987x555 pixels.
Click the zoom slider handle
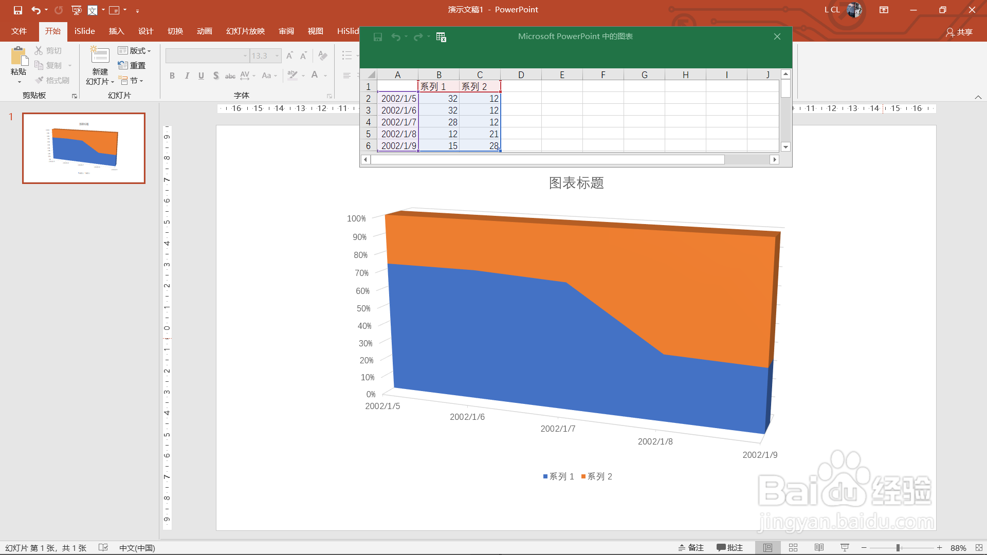point(898,548)
